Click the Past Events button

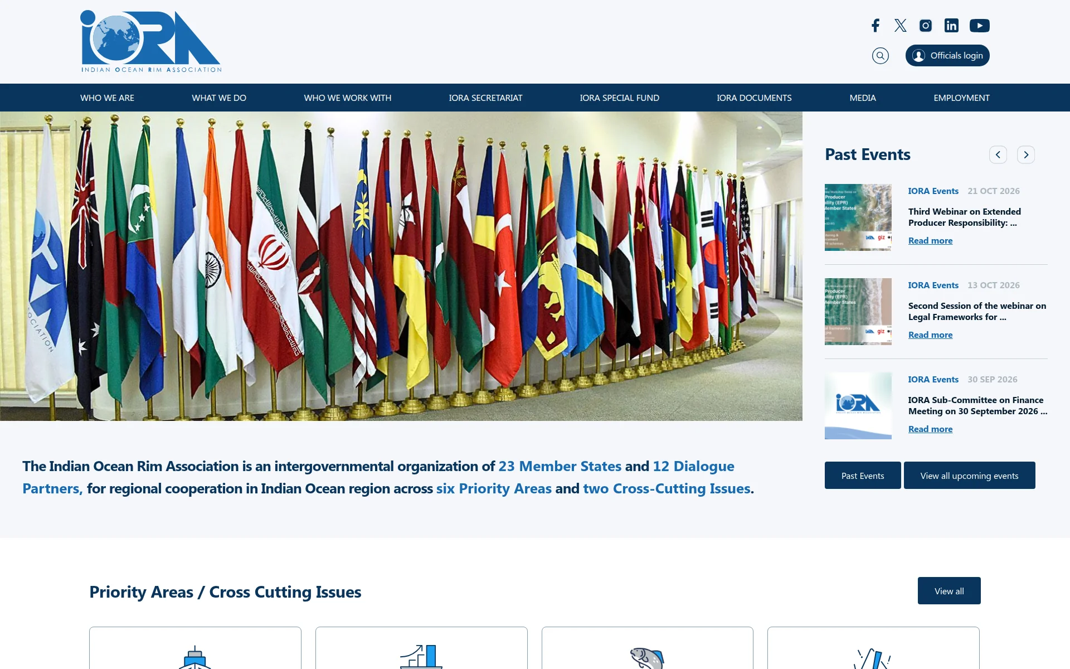[x=863, y=476]
